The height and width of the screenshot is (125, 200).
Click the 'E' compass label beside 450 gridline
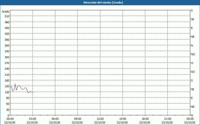(x=192, y=28)
